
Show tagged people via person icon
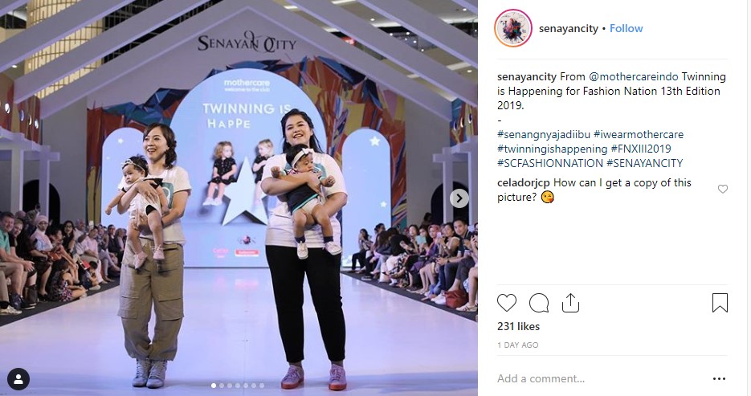[18, 379]
